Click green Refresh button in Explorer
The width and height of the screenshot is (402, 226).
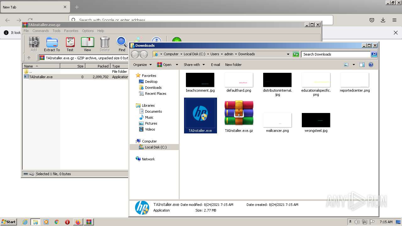click(296, 54)
